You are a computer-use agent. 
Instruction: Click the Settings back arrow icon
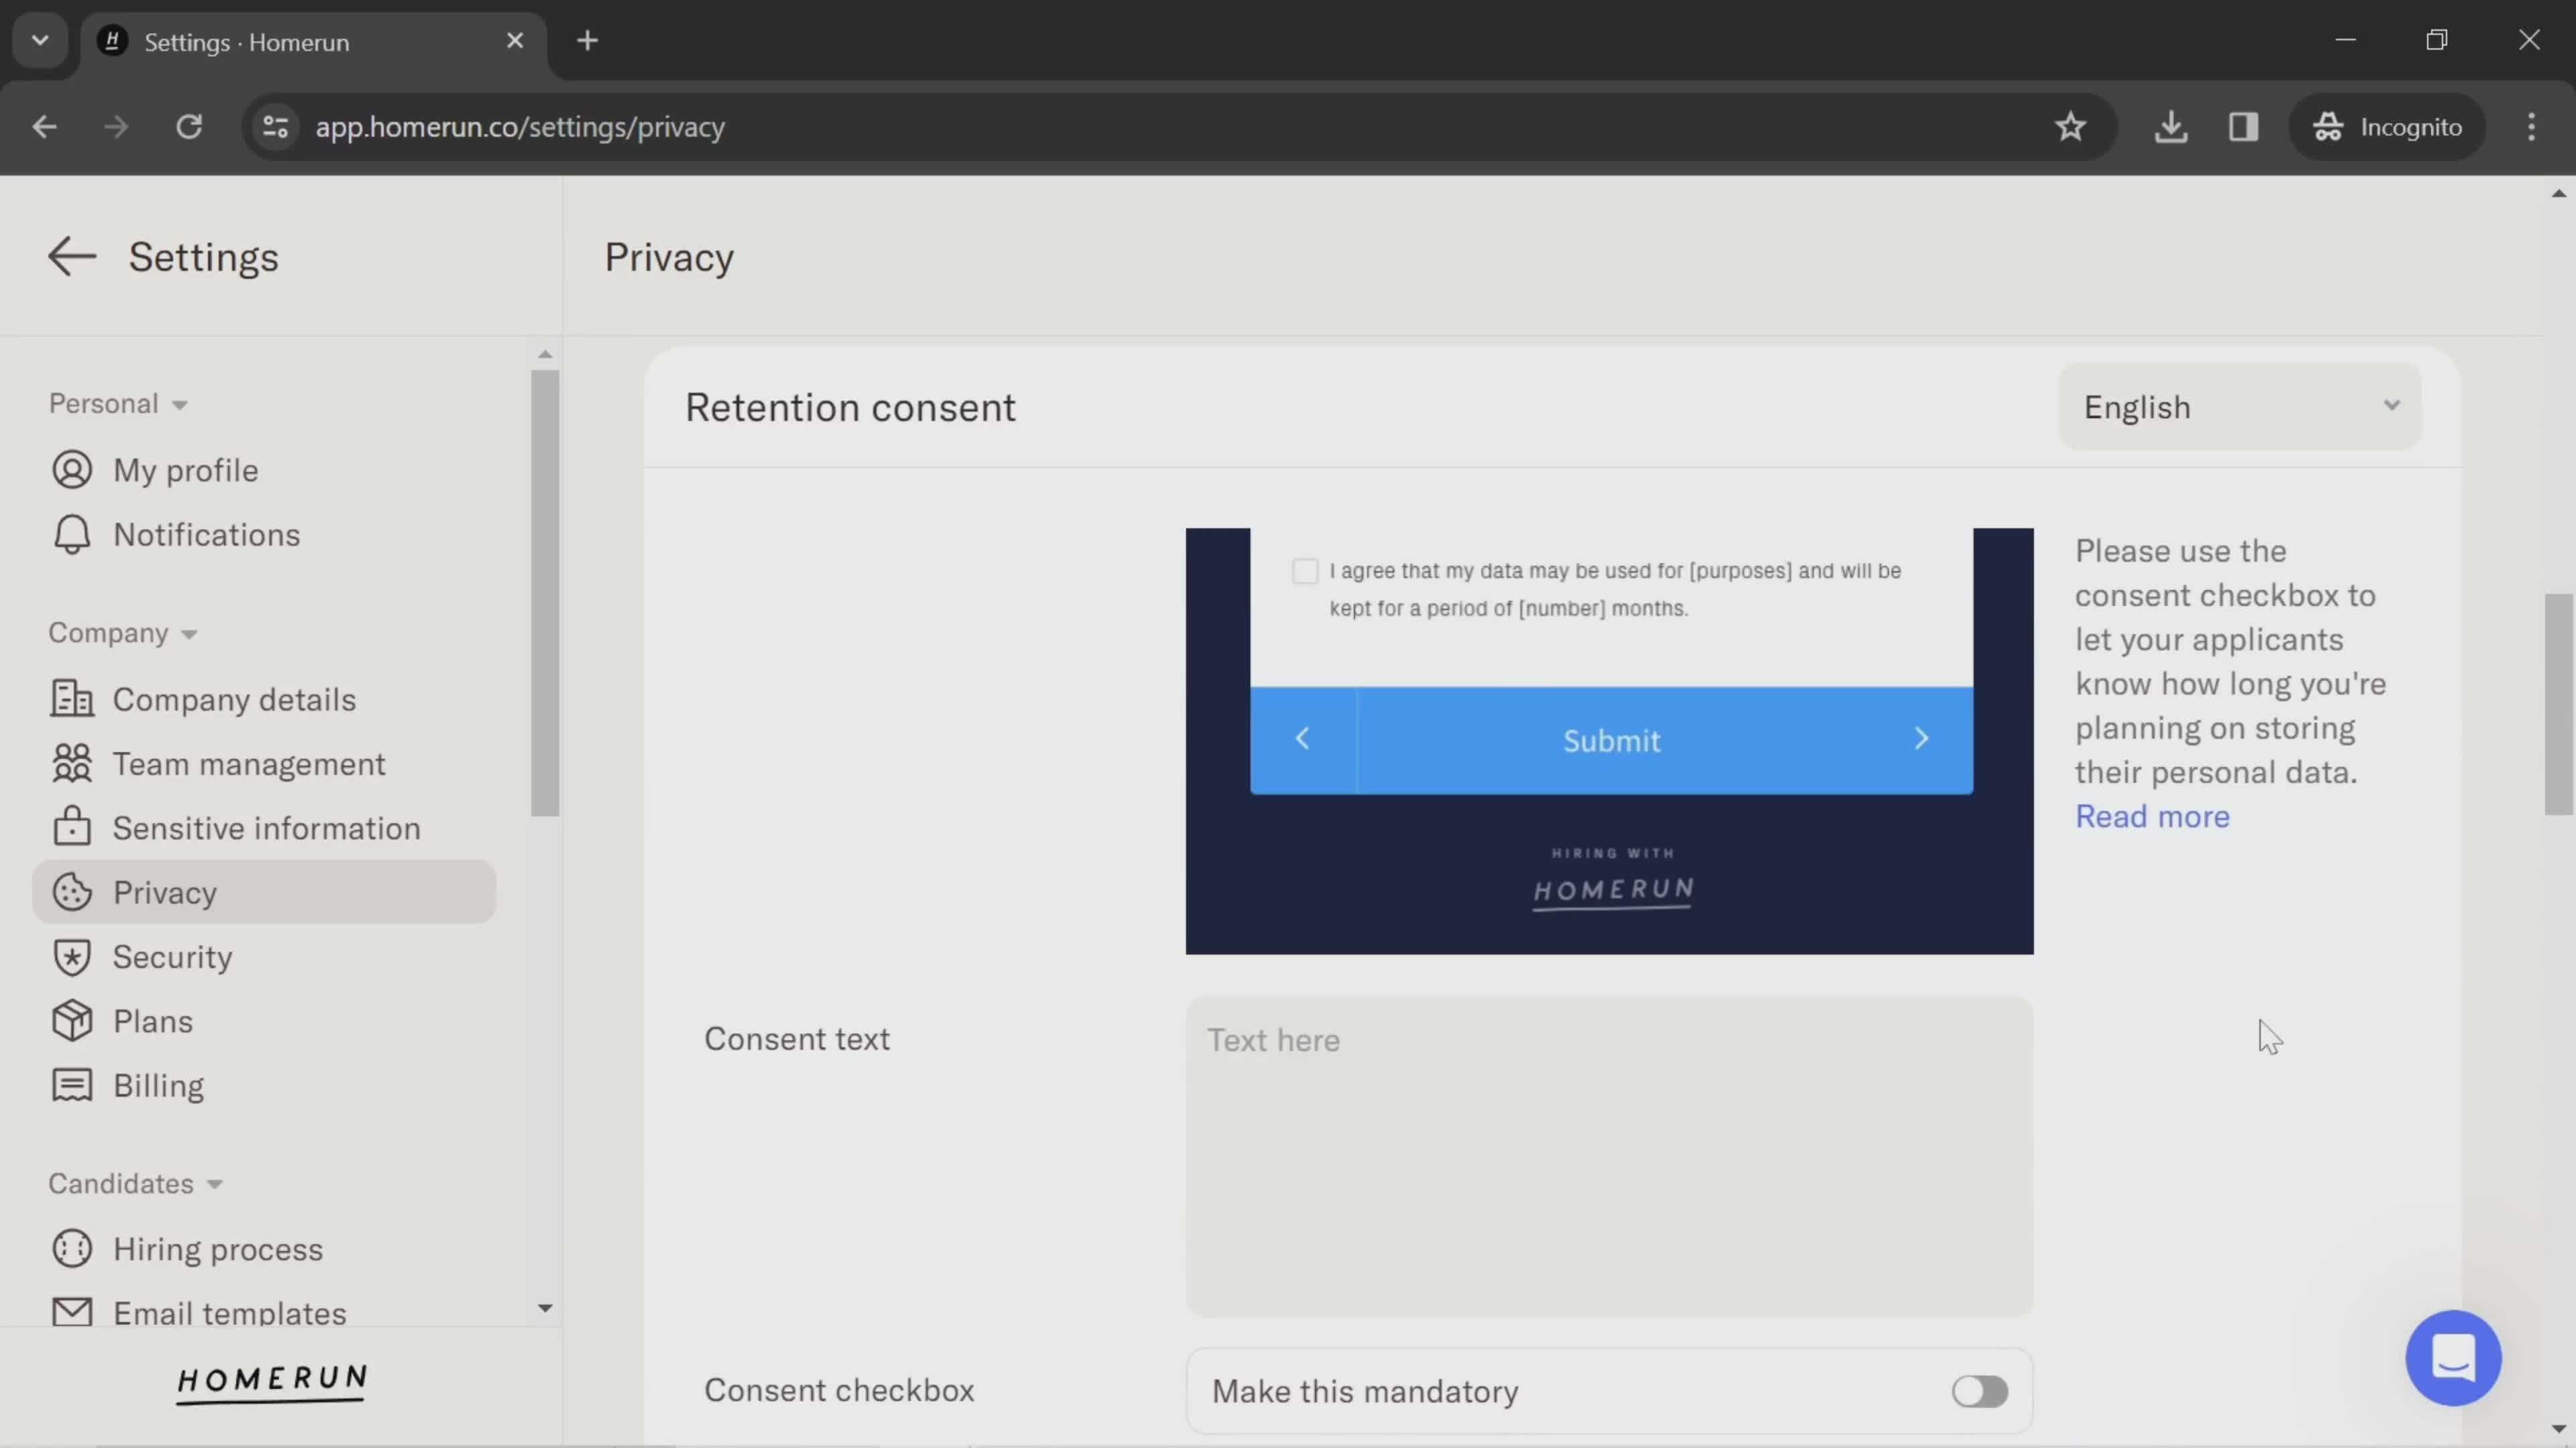(x=72, y=257)
